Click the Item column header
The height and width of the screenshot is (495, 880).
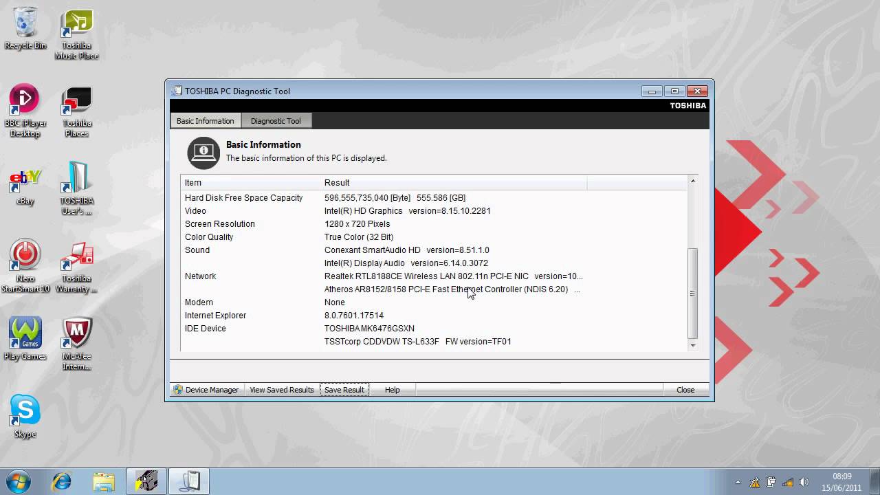tap(251, 182)
